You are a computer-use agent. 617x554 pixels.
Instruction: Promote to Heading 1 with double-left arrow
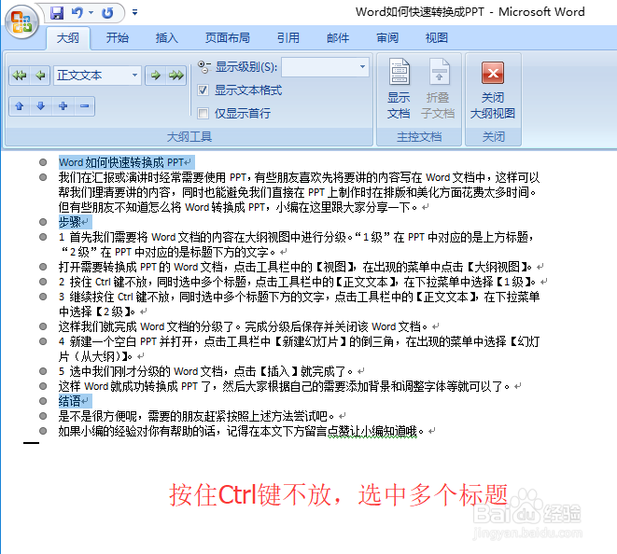tap(20, 76)
